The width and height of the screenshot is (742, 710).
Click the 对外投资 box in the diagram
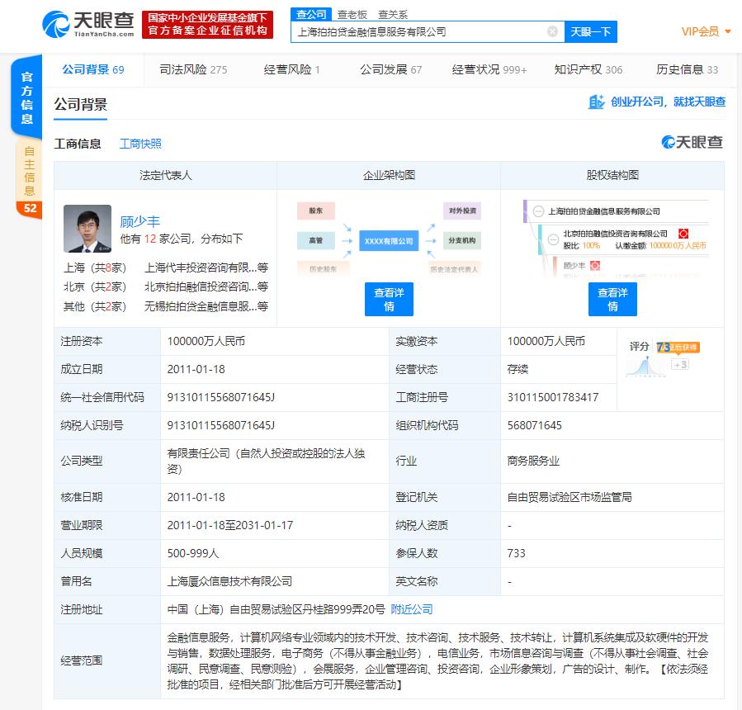click(x=462, y=211)
